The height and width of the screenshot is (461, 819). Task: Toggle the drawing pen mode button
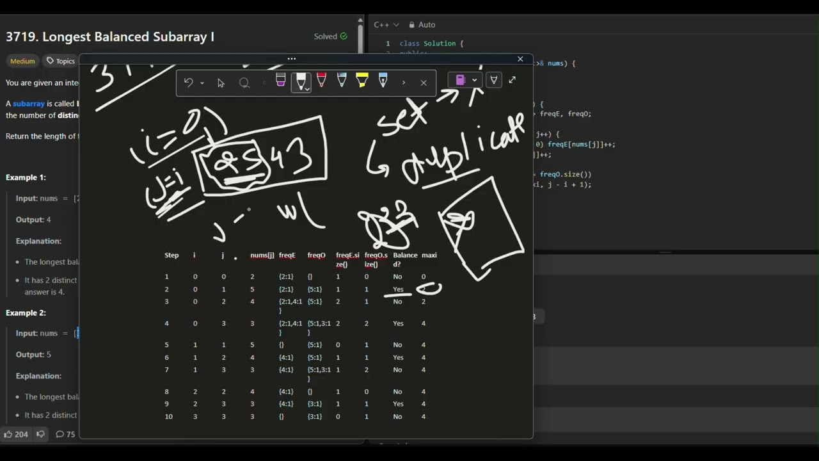click(x=493, y=80)
